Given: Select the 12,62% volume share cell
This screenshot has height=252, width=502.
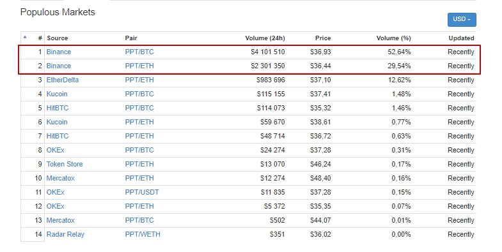Looking at the screenshot, I should (x=399, y=80).
